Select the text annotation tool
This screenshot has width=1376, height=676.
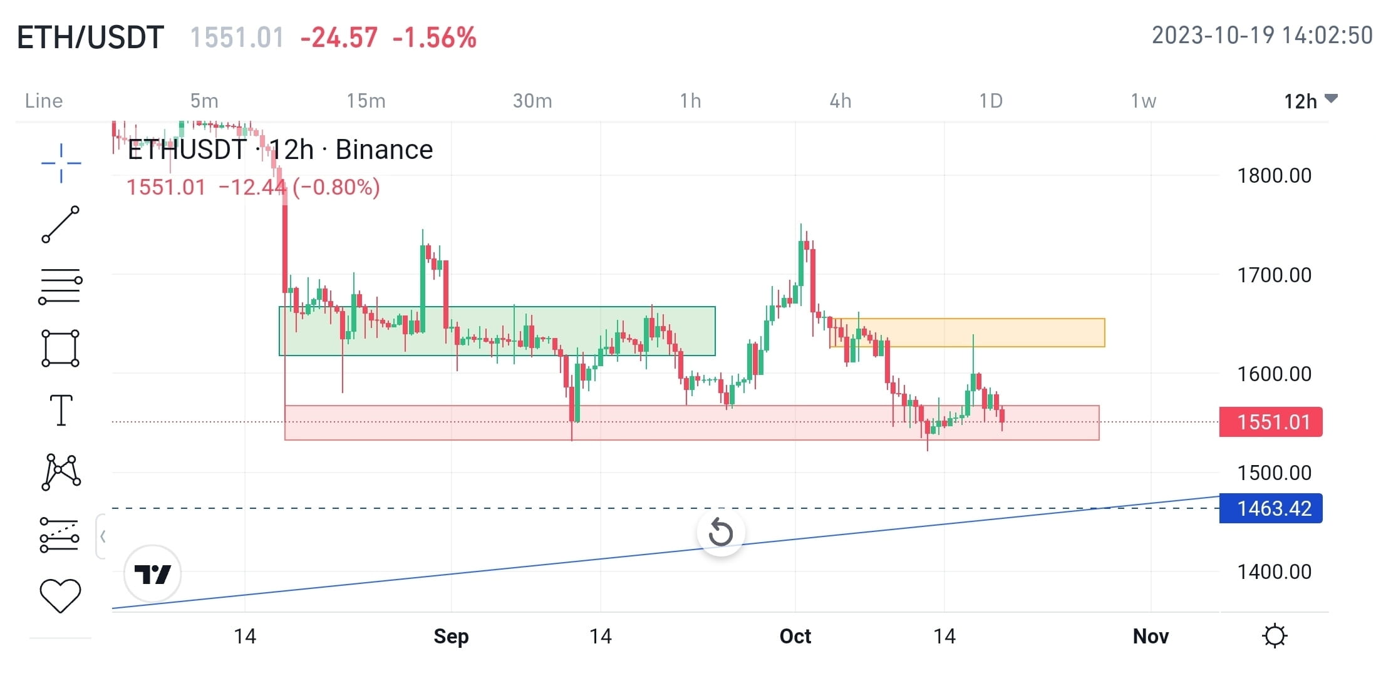click(x=60, y=410)
